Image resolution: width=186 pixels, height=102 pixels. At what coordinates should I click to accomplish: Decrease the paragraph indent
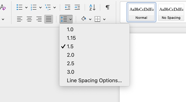(67, 7)
